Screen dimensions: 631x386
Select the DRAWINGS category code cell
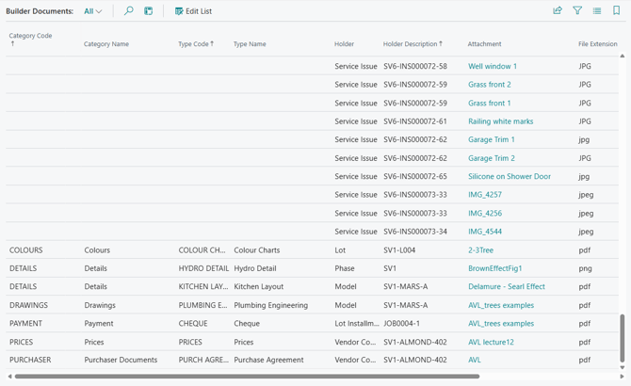click(x=28, y=305)
